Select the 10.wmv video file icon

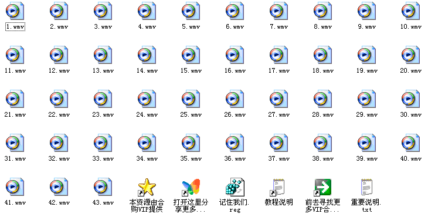411,11
